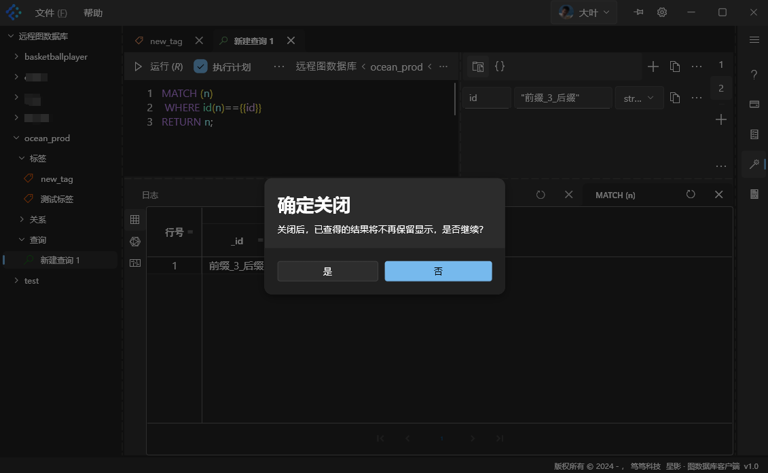Click the id parameter name field
768x473 pixels.
pos(486,98)
